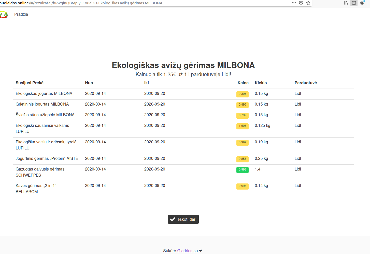The image size is (370, 254).
Task: Click Lidl store in Ekologiškas jogurtas row
Action: (298, 94)
